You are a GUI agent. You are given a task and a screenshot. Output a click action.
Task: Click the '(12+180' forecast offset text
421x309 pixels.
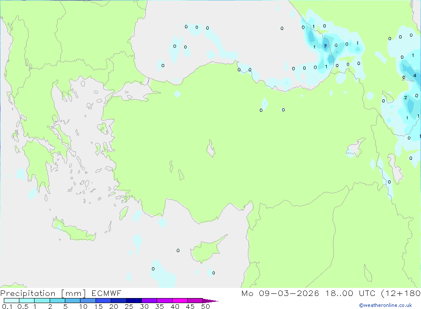[x=401, y=293]
